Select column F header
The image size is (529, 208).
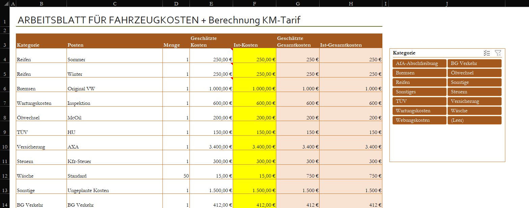[x=254, y=4]
